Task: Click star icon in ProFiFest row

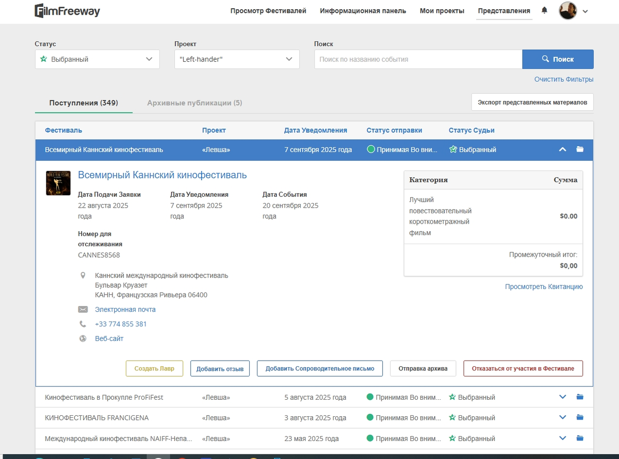Action: (x=452, y=397)
